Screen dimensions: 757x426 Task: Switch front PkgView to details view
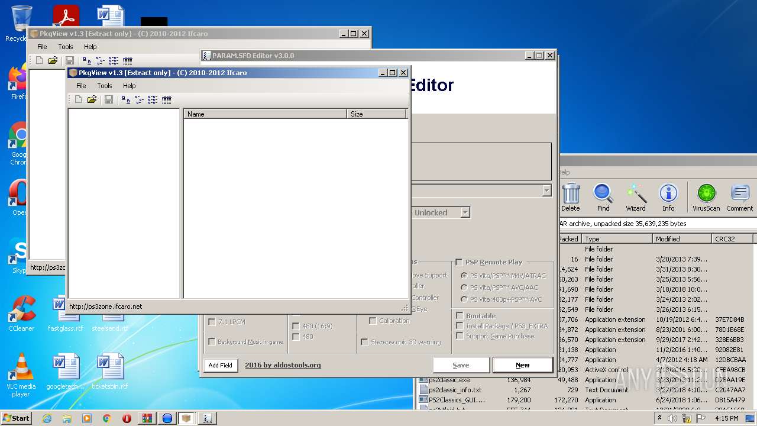click(167, 99)
